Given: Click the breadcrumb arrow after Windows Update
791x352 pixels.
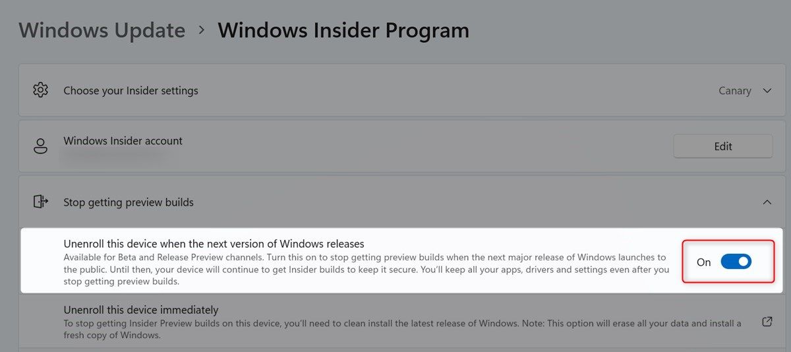Looking at the screenshot, I should [x=202, y=30].
